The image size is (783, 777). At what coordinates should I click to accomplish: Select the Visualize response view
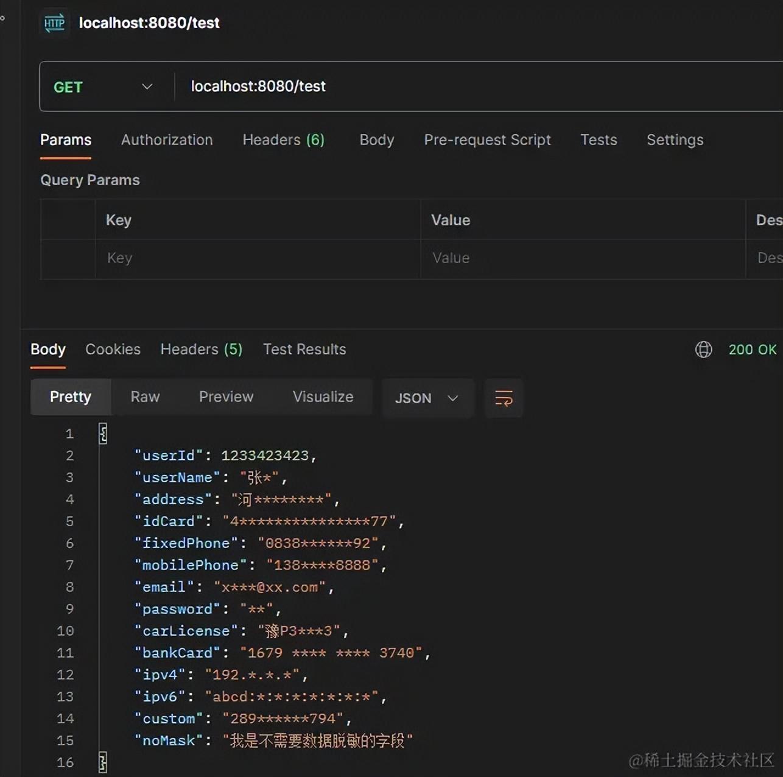(323, 397)
